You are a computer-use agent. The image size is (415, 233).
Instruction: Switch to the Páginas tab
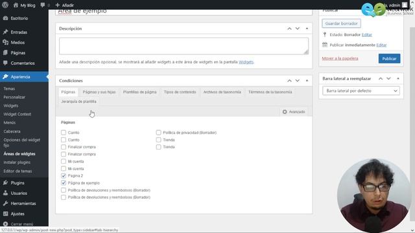68,92
